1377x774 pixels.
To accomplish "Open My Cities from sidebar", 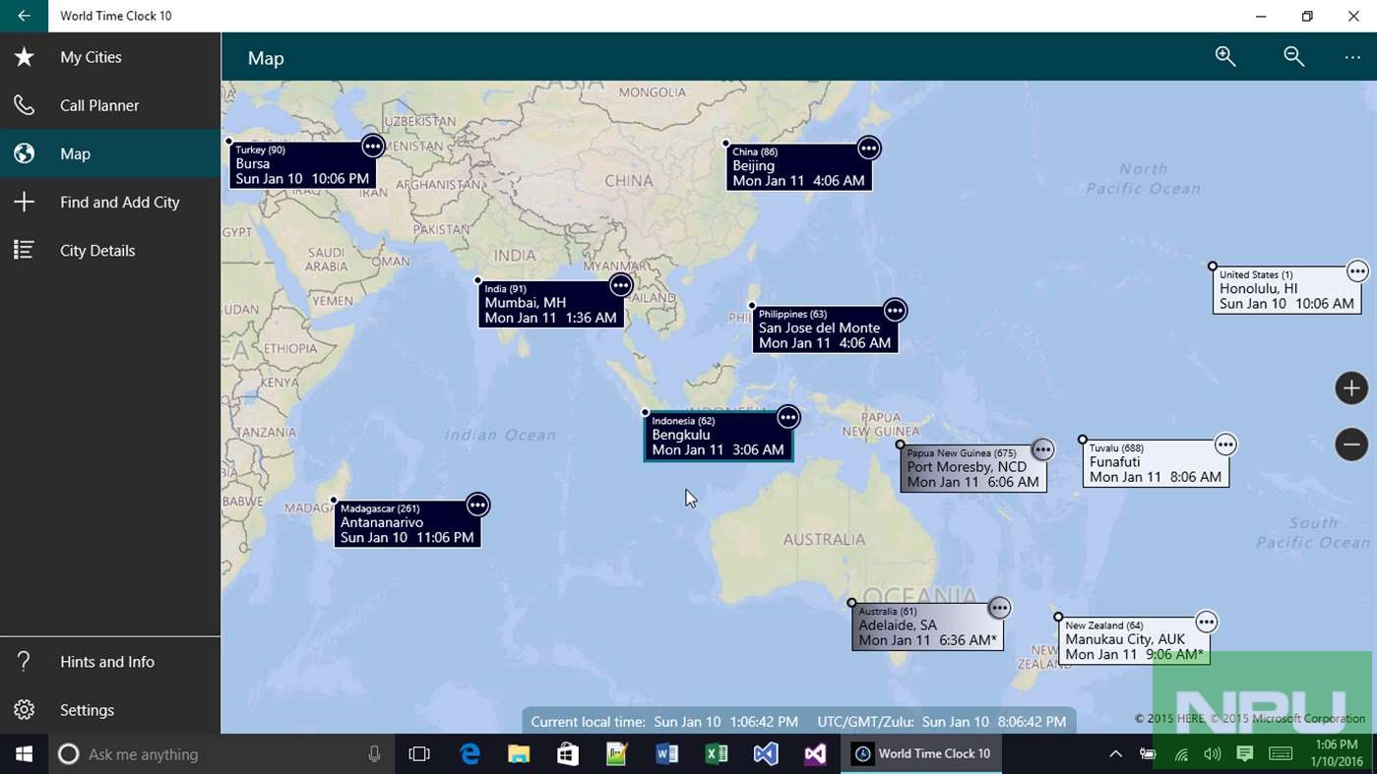I will 110,57.
